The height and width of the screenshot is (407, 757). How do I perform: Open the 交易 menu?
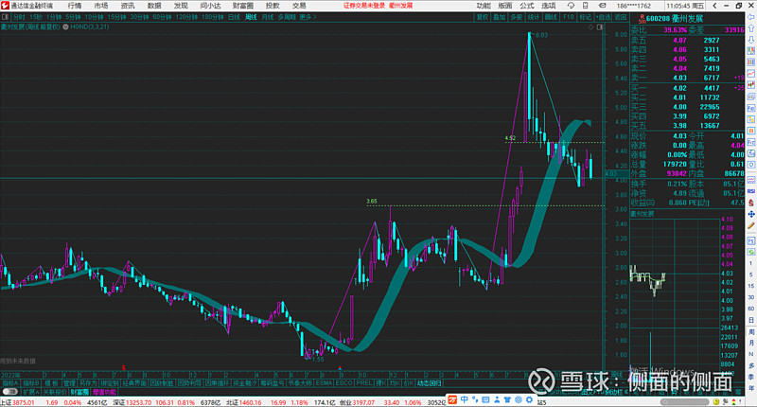(299, 6)
